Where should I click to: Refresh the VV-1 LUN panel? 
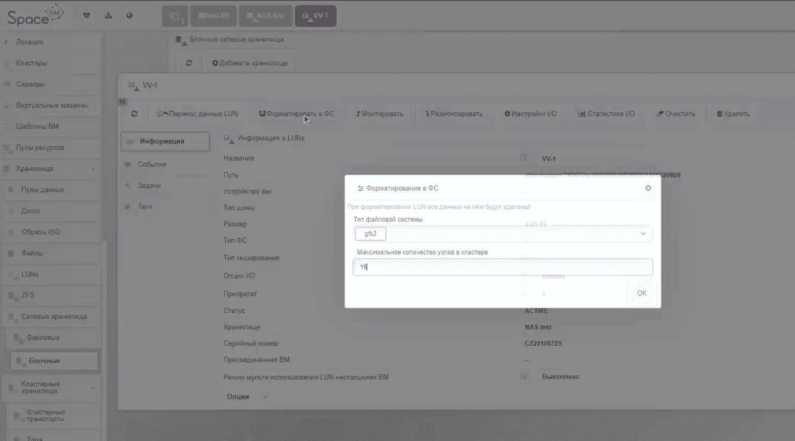[134, 114]
